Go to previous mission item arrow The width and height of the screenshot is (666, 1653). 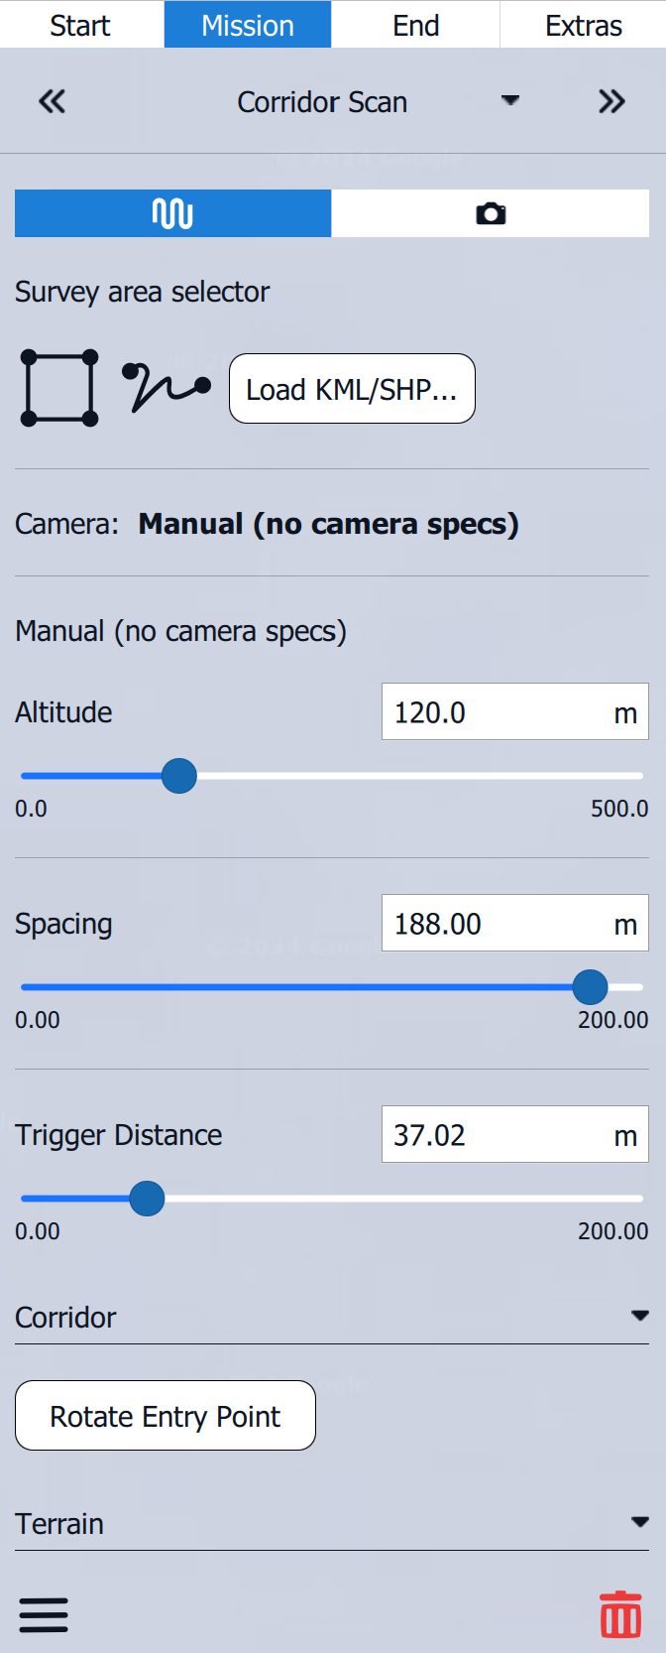52,101
